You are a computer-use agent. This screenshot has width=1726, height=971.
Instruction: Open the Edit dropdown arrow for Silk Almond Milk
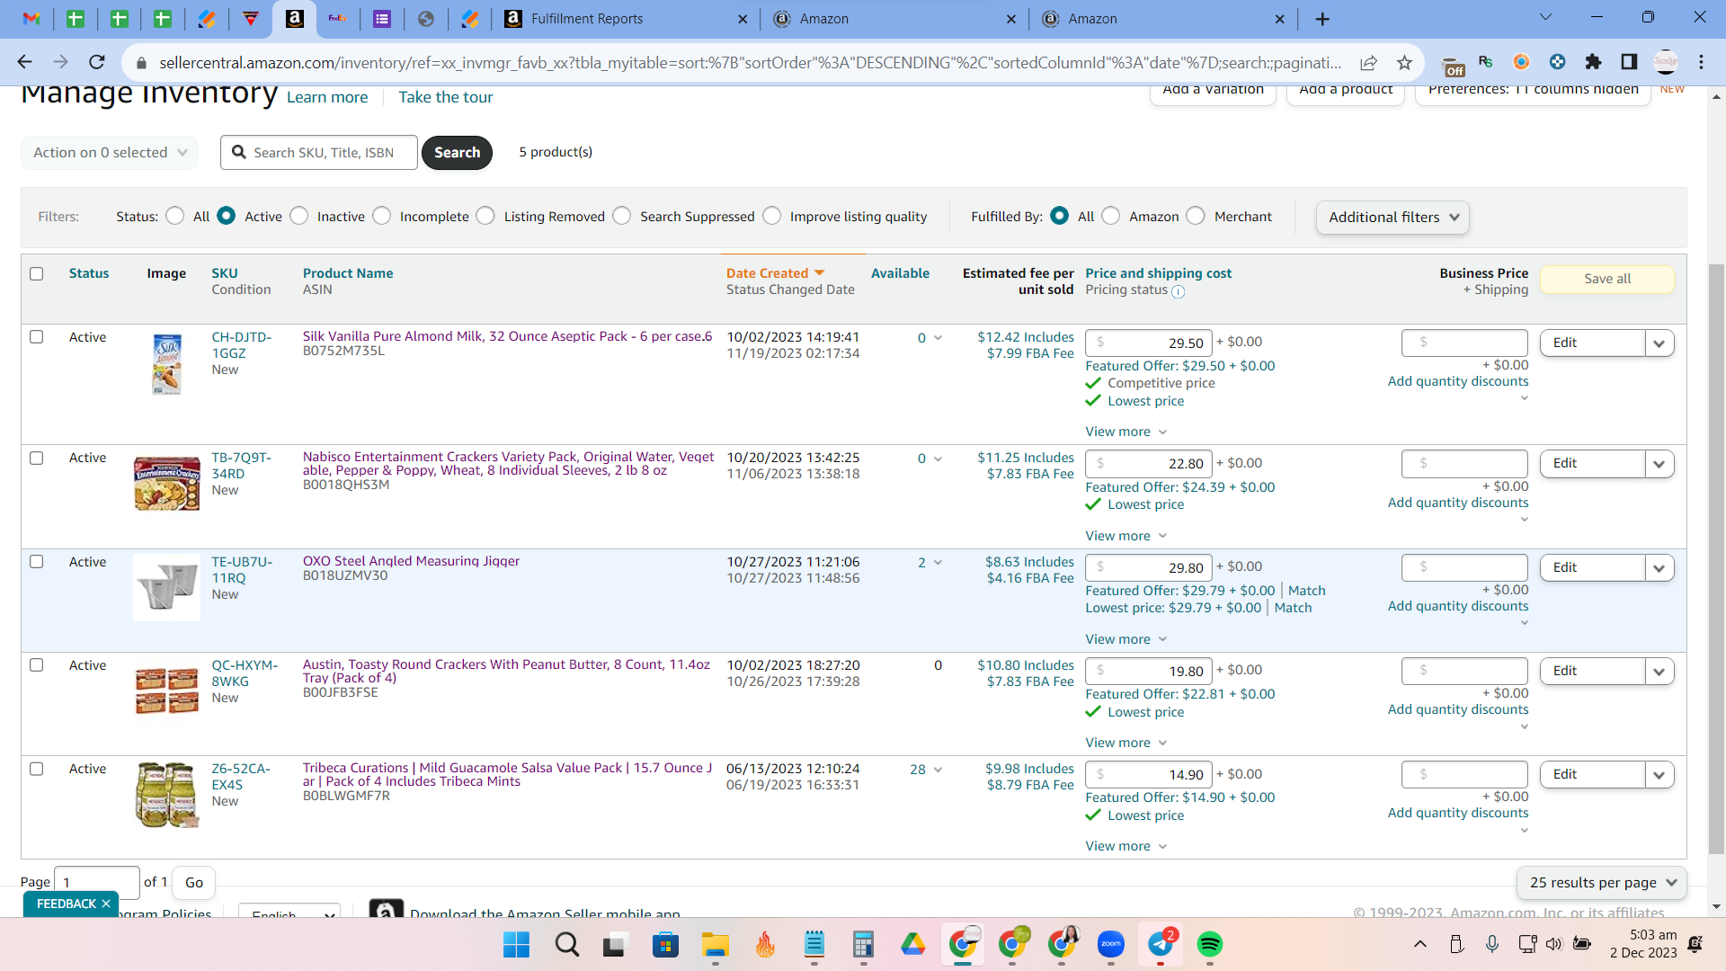1659,343
